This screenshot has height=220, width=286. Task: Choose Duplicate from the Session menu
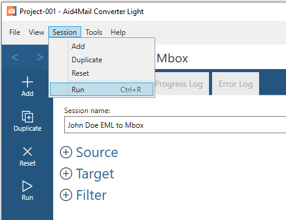tap(101, 60)
